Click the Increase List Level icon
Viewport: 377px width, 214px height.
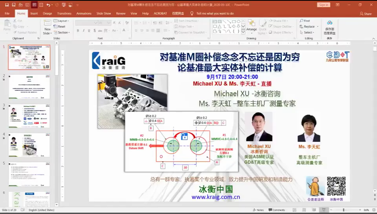pyautogui.click(x=160, y=23)
